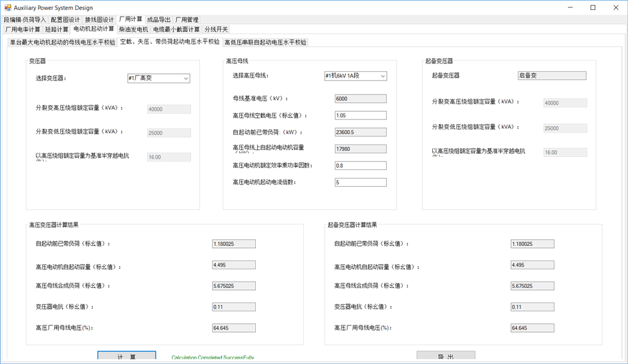Close the Auxiliary Power System Design window
The height and width of the screenshot is (364, 628).
(x=615, y=7)
